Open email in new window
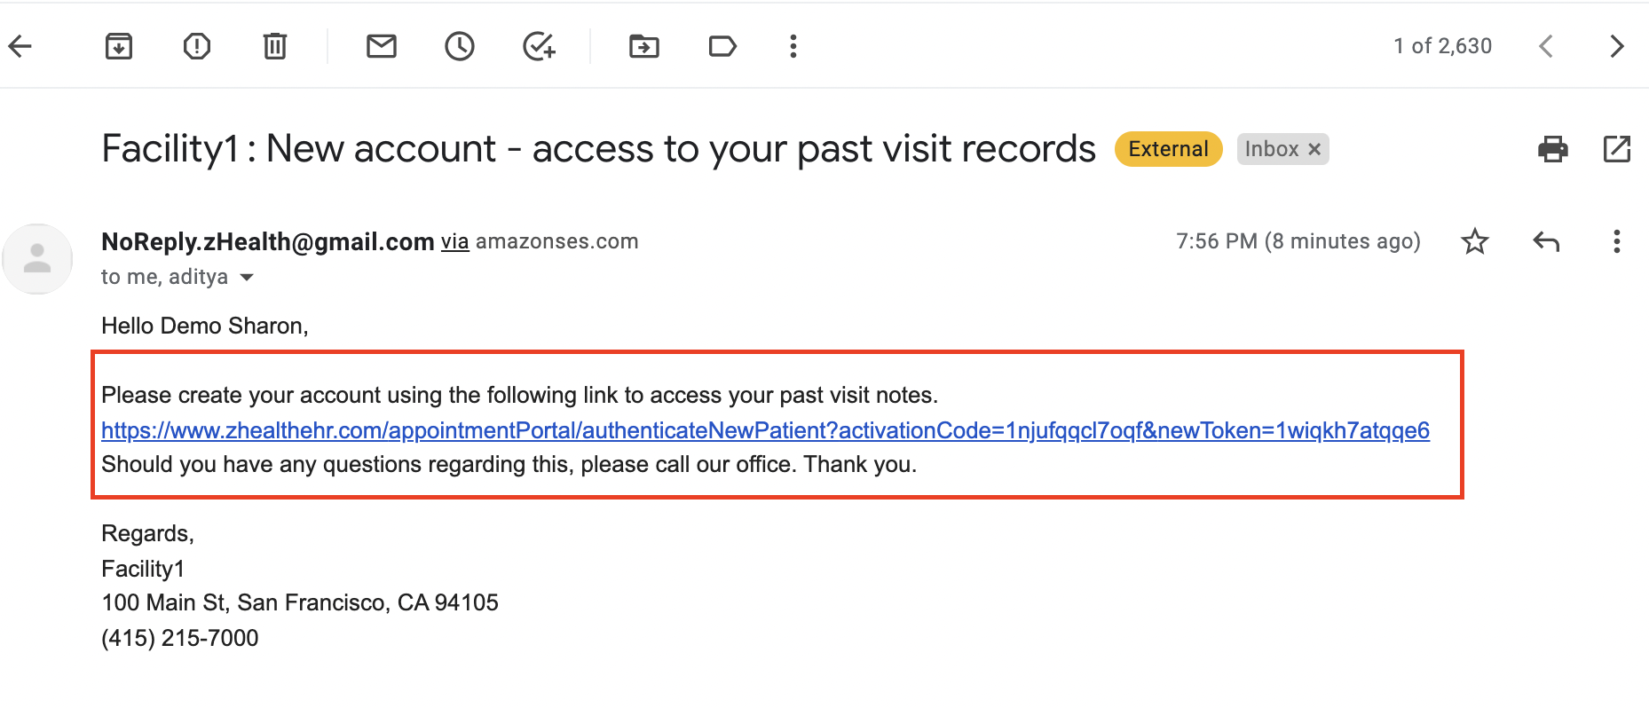The image size is (1649, 708). coord(1617,149)
